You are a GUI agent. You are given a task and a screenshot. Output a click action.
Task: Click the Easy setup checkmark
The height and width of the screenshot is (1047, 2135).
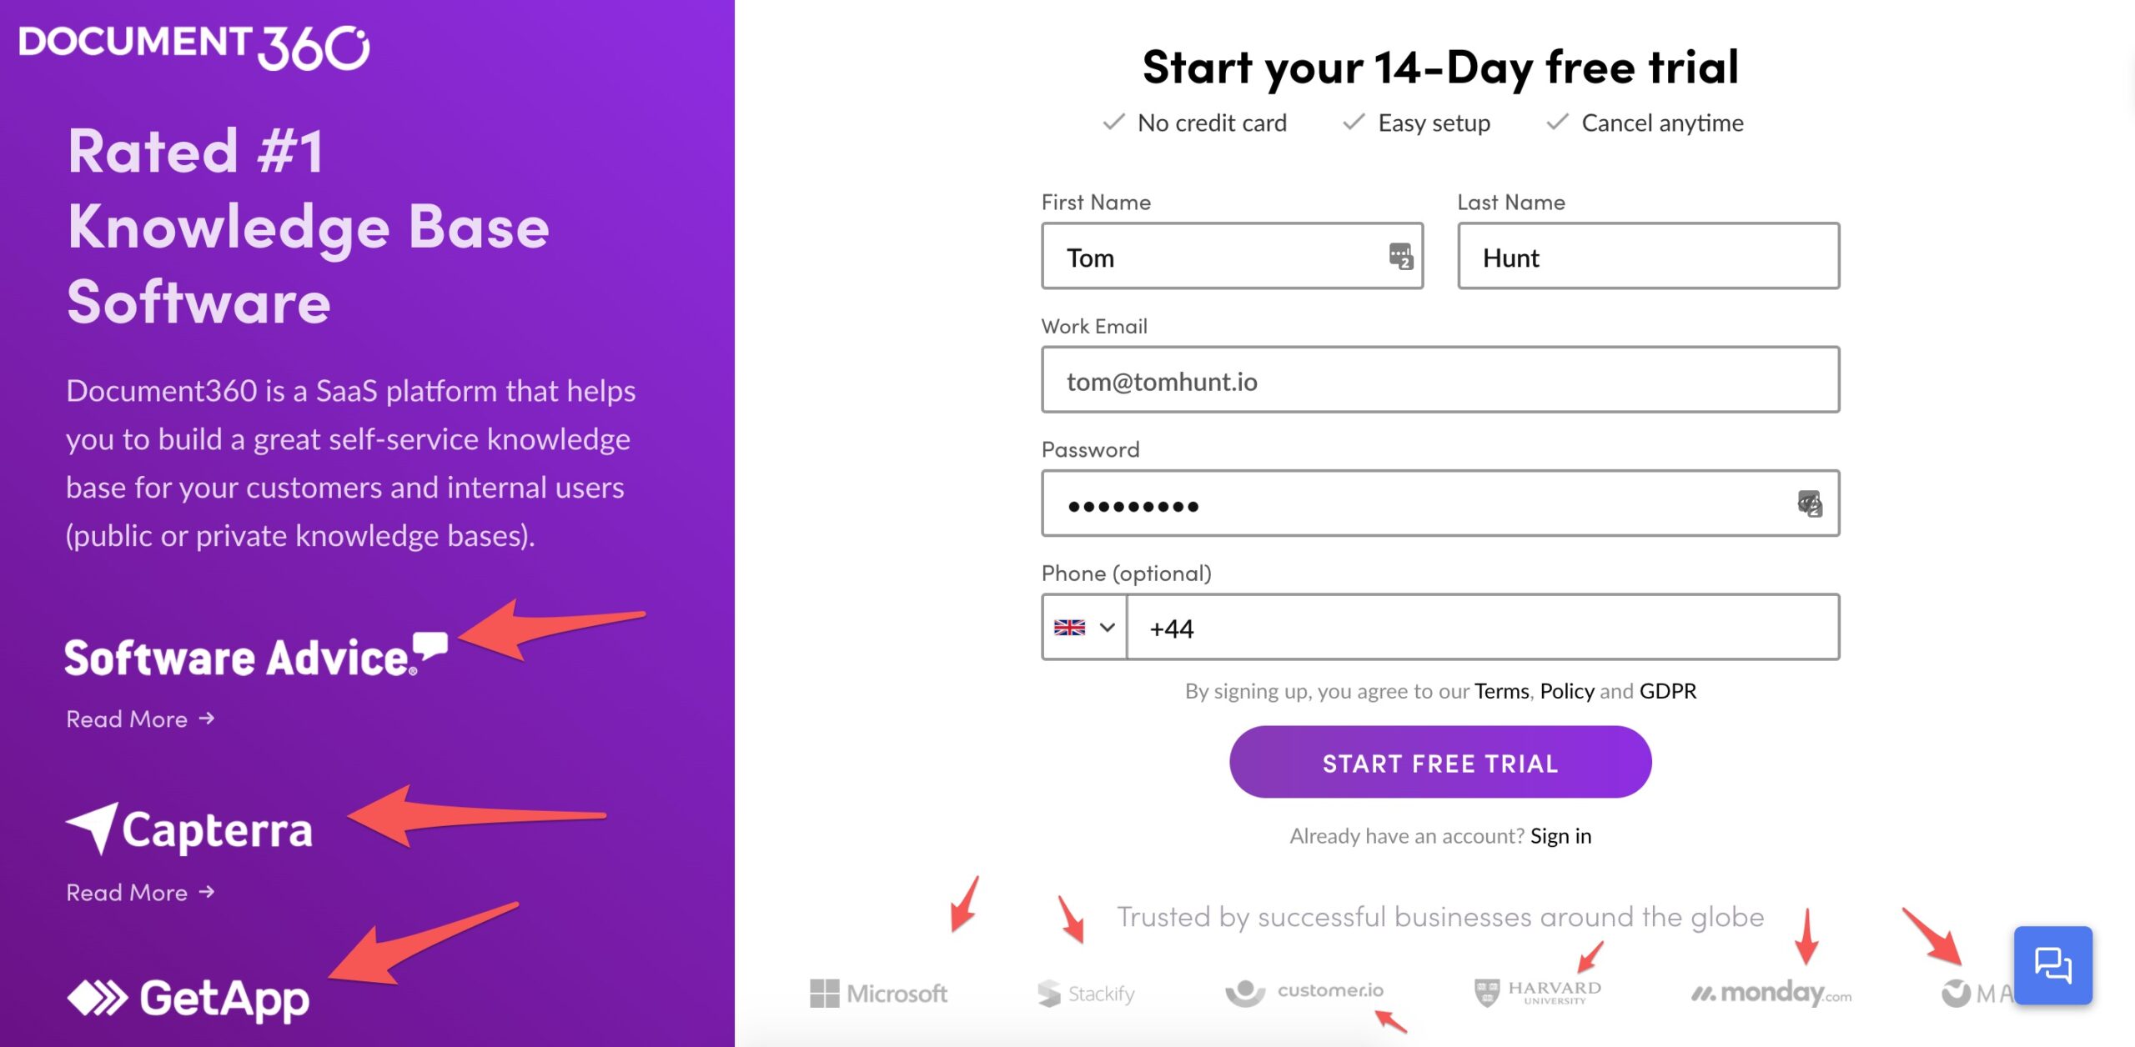tap(1353, 123)
